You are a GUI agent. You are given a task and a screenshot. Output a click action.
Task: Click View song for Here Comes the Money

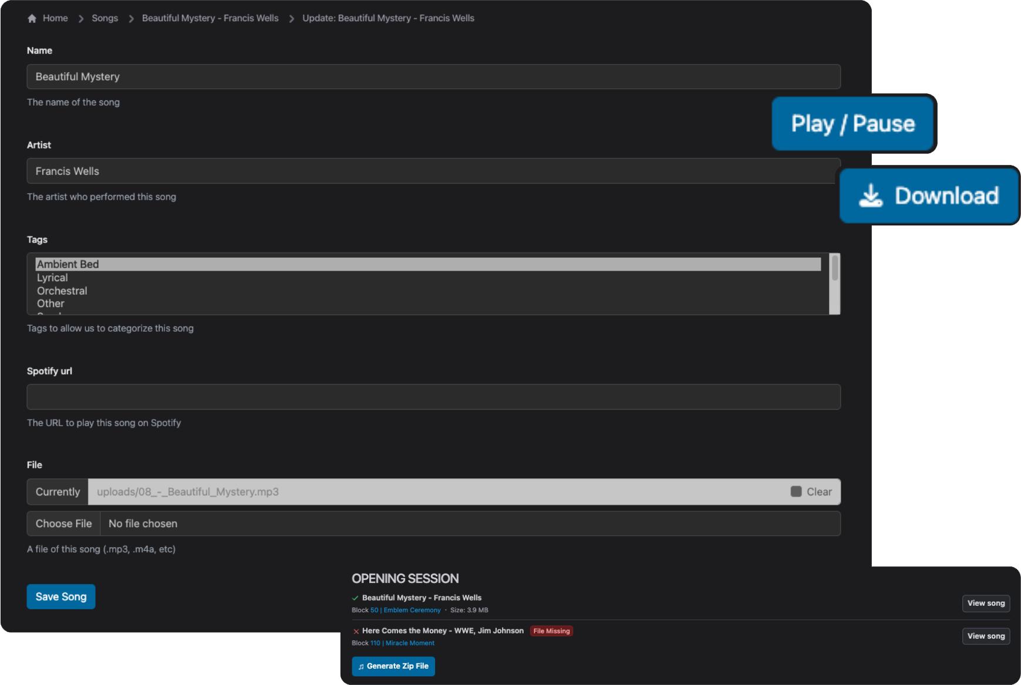[x=986, y=636]
